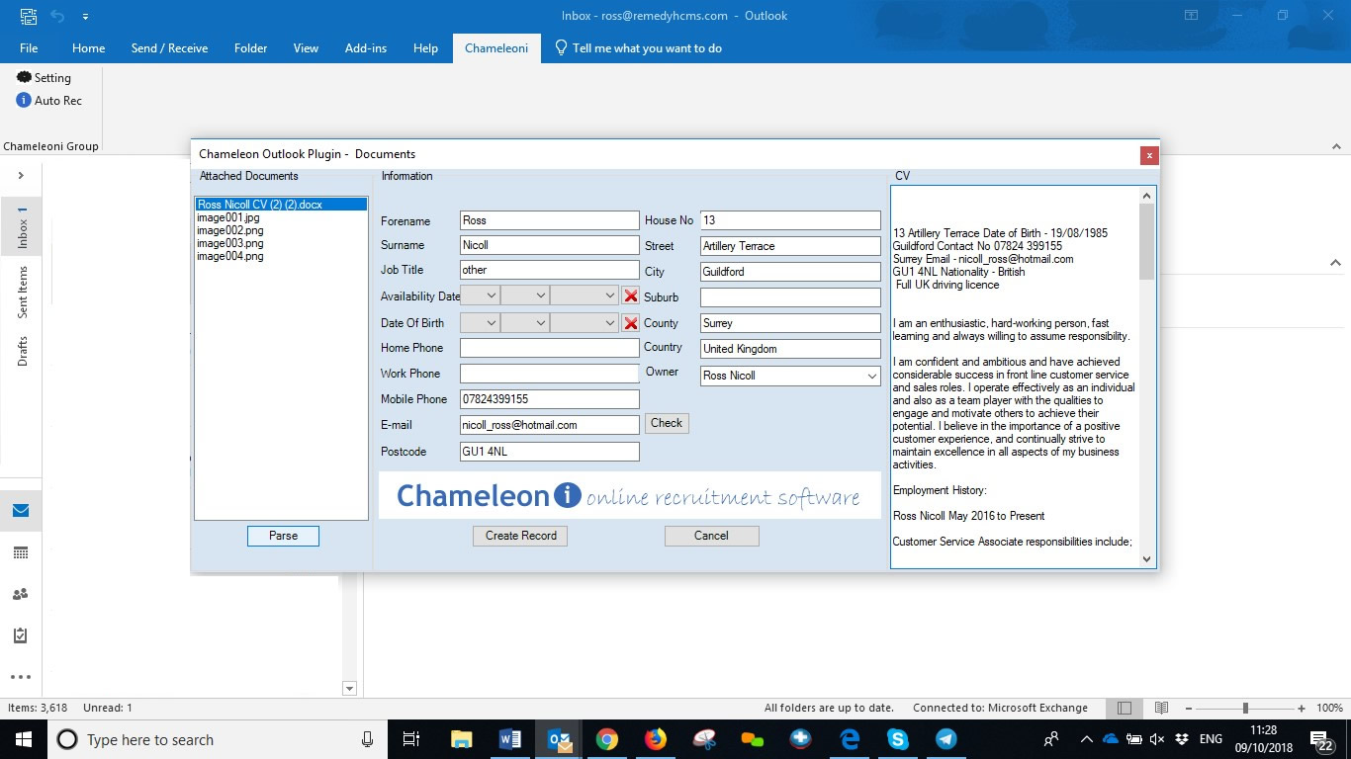Switch to the Home ribbon tab
This screenshot has height=759, width=1351.
[x=88, y=47]
